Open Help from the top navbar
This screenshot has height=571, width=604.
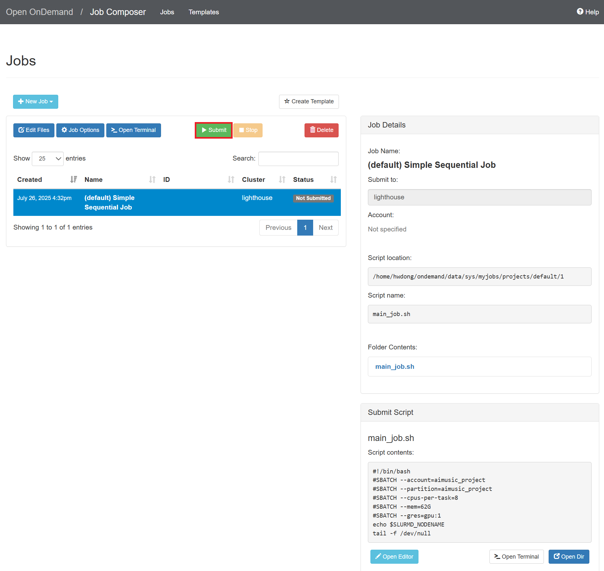587,12
